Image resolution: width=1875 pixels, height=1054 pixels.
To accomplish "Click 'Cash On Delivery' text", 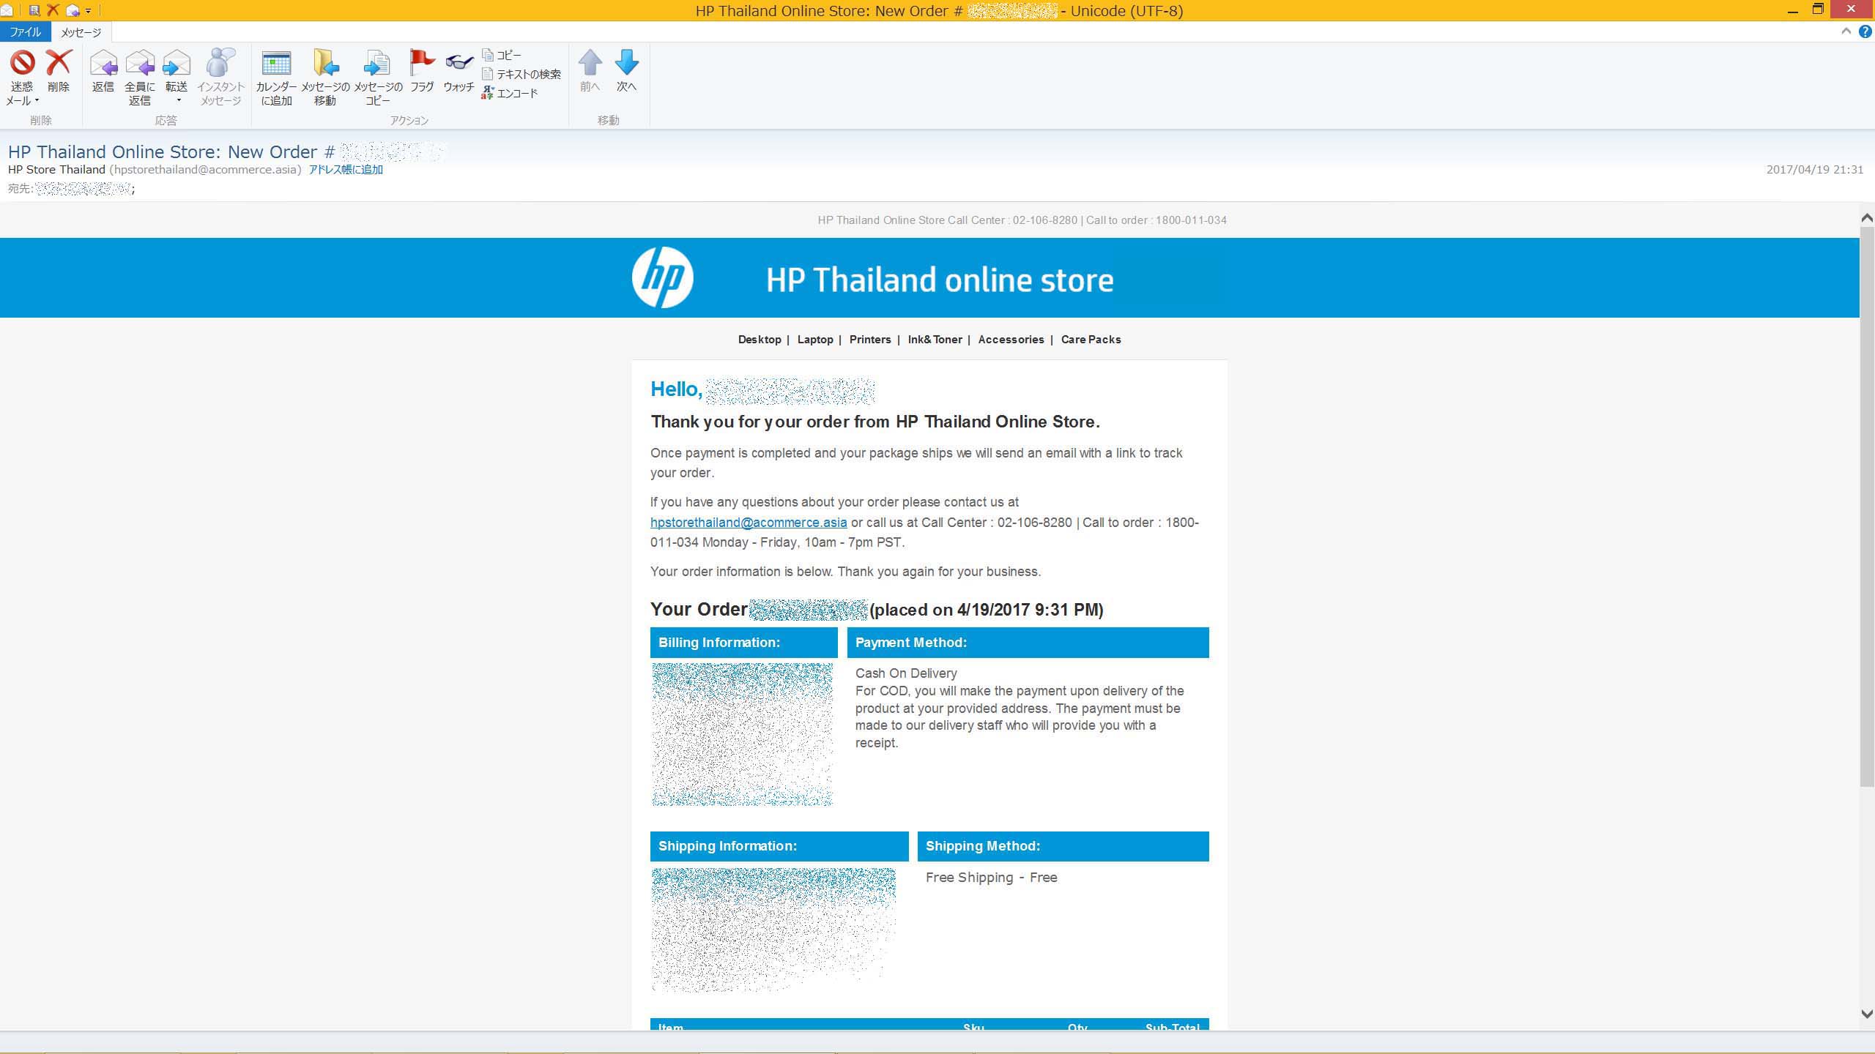I will [906, 673].
